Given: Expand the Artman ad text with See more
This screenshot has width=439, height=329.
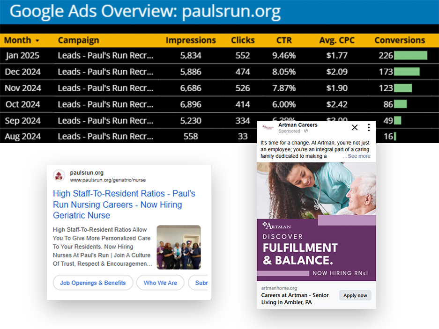Looking at the screenshot, I should (x=359, y=156).
